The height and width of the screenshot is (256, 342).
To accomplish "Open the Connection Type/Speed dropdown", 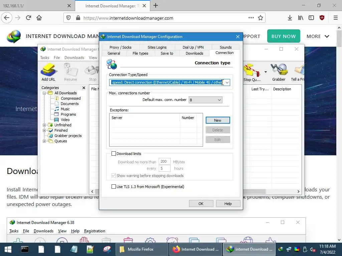I will click(227, 83).
